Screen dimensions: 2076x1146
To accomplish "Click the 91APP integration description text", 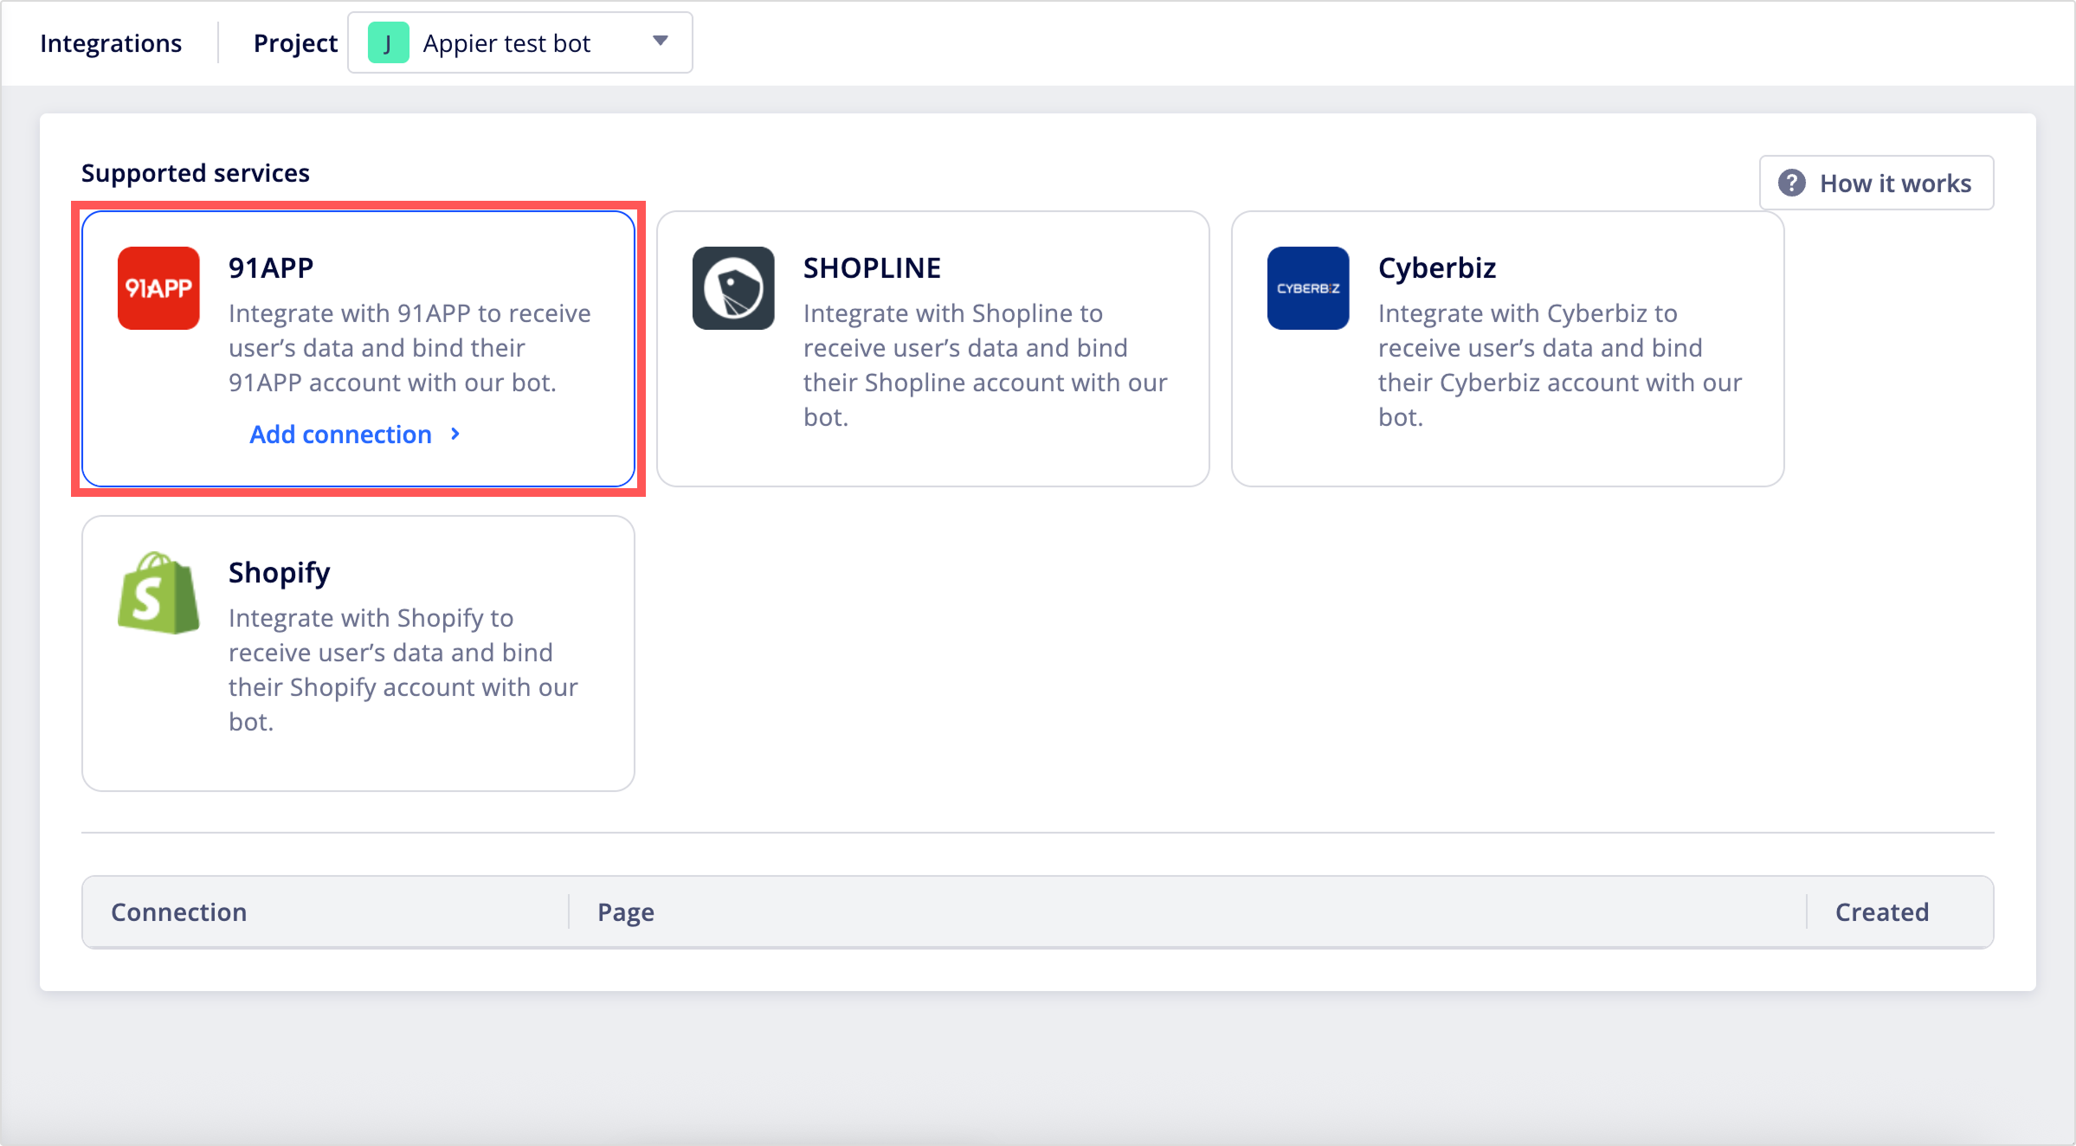I will point(409,348).
